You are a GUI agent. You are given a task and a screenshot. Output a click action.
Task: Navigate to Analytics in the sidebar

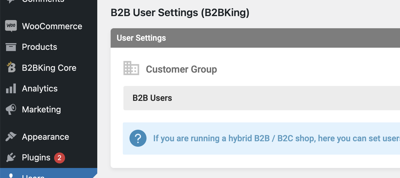[40, 89]
